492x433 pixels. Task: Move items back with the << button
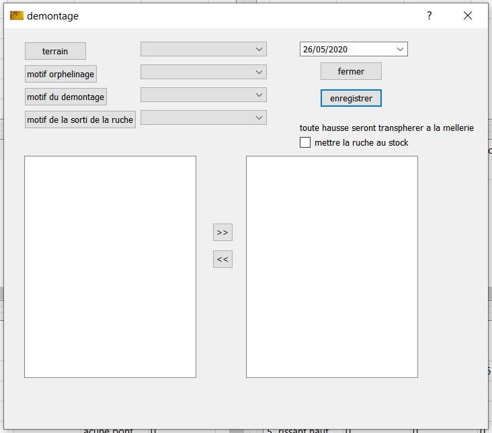coord(222,259)
